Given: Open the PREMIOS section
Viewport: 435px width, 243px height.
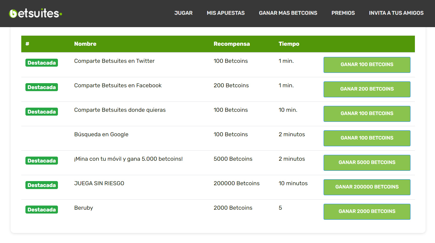Looking at the screenshot, I should (x=343, y=13).
